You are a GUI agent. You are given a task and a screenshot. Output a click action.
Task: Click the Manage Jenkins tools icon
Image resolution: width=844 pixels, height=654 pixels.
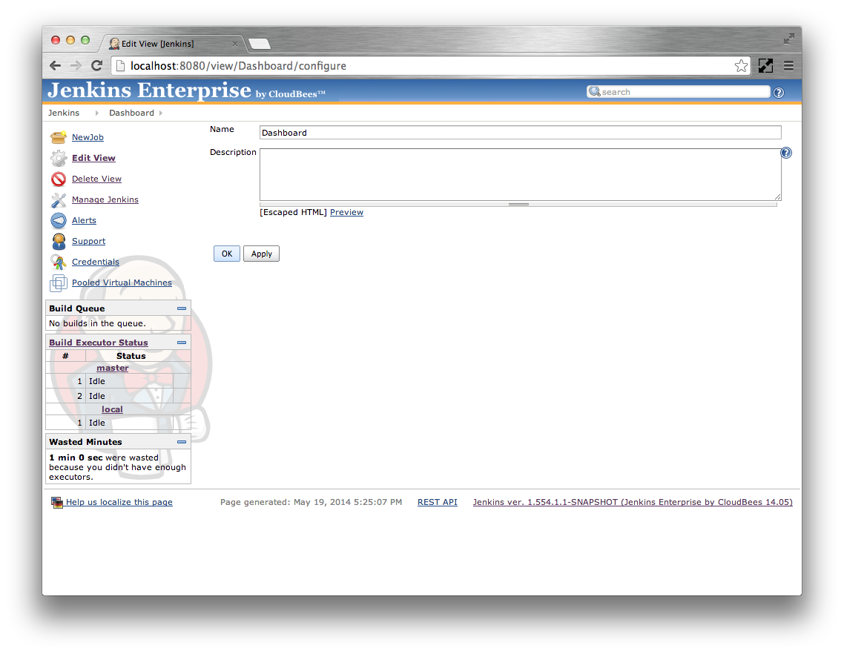click(x=58, y=199)
